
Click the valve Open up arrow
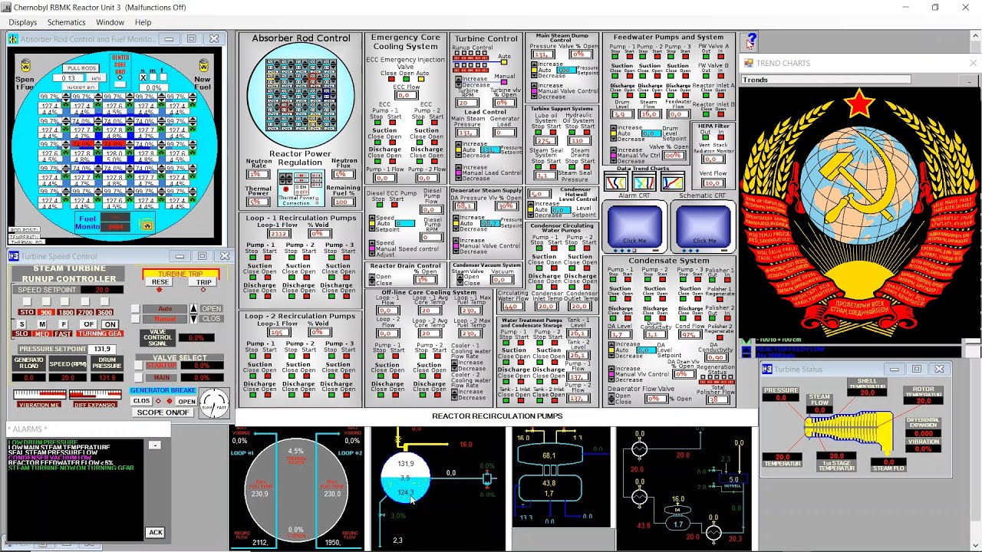coord(195,309)
